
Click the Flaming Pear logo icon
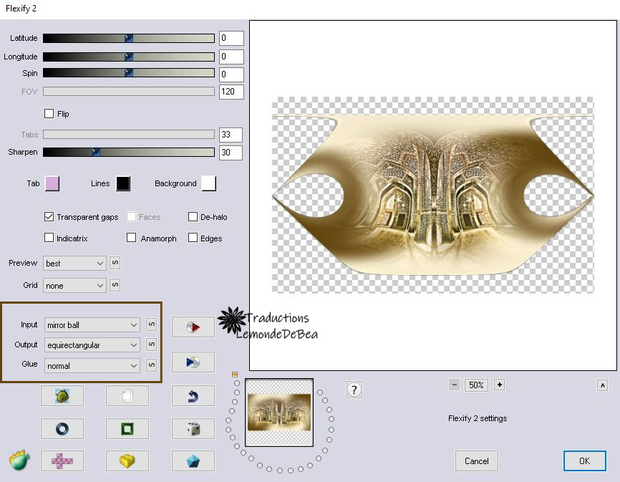19,460
